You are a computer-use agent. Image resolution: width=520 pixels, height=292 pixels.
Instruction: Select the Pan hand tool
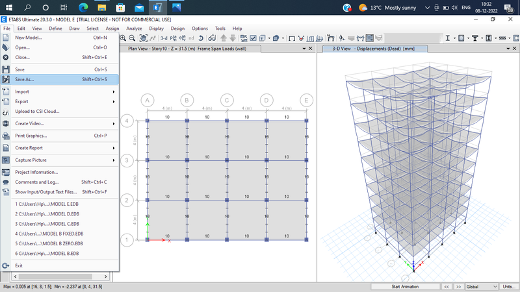click(143, 38)
